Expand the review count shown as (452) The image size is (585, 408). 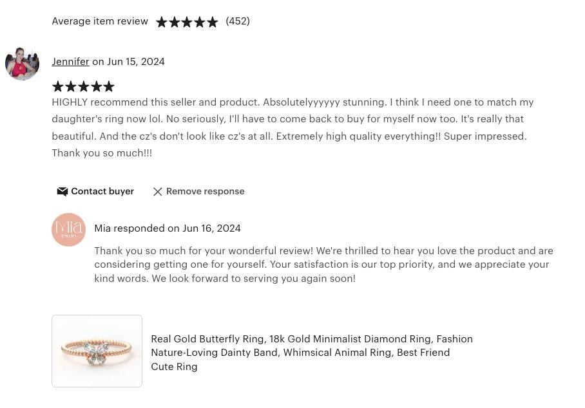238,21
